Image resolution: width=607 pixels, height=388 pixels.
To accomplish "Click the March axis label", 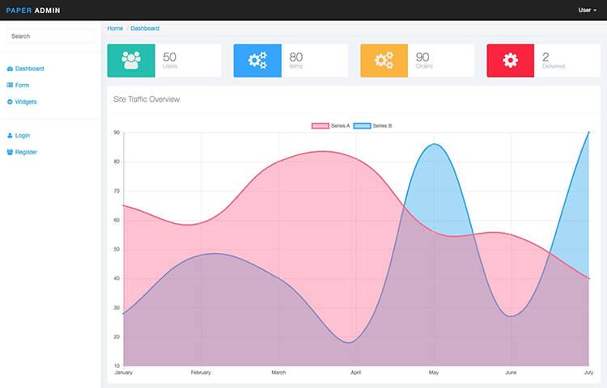I will (x=278, y=373).
